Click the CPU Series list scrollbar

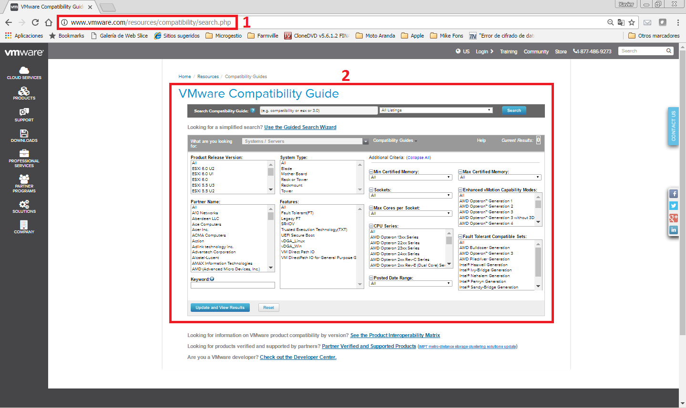click(x=449, y=248)
